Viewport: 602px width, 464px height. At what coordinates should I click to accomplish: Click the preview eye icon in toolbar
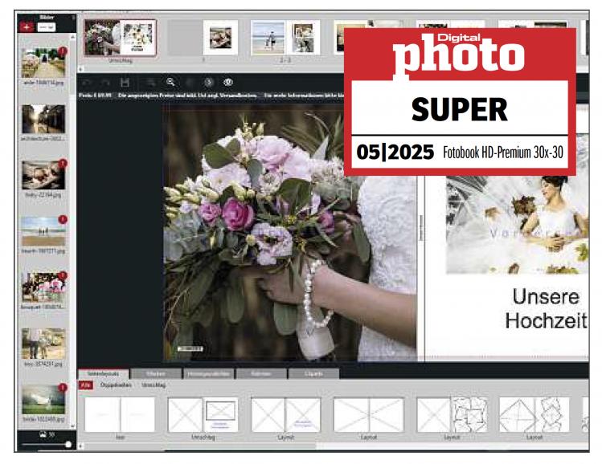[x=228, y=82]
